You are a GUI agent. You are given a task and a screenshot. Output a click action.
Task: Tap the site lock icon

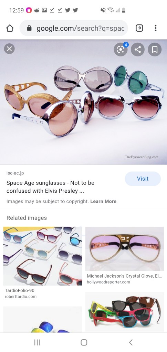coord(29,28)
